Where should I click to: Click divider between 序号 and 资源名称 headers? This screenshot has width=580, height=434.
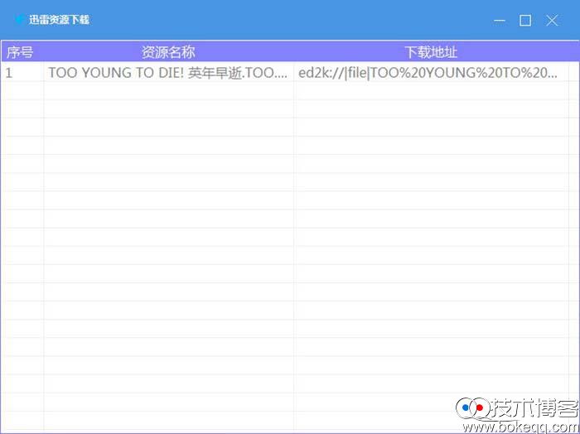point(44,52)
